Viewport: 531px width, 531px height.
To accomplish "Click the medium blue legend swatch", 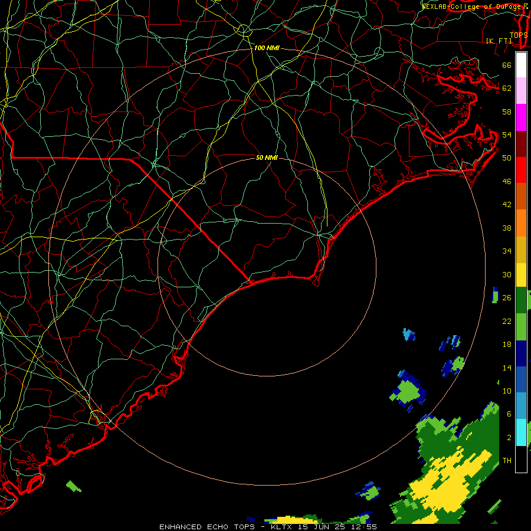I will [x=521, y=379].
